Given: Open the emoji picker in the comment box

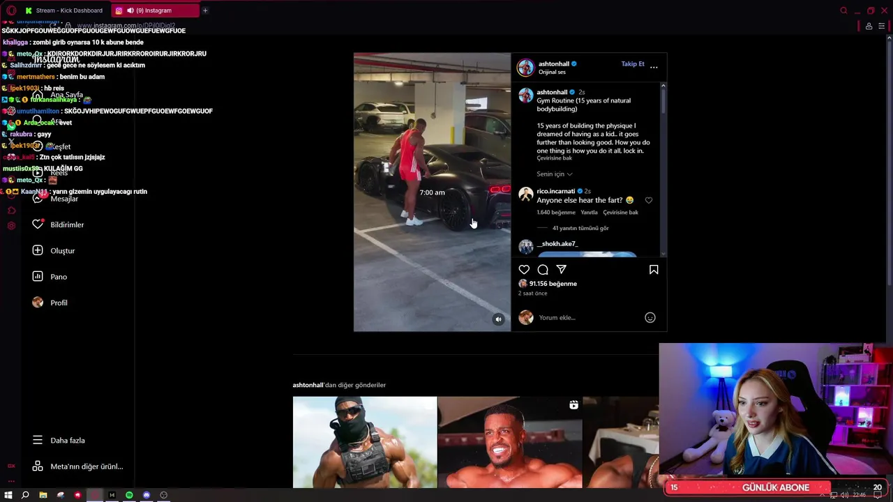Looking at the screenshot, I should [x=650, y=318].
